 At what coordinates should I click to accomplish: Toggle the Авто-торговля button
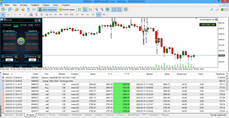(x=48, y=10)
